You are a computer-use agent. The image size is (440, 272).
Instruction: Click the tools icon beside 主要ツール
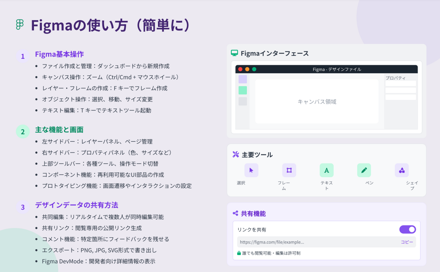[236, 154]
